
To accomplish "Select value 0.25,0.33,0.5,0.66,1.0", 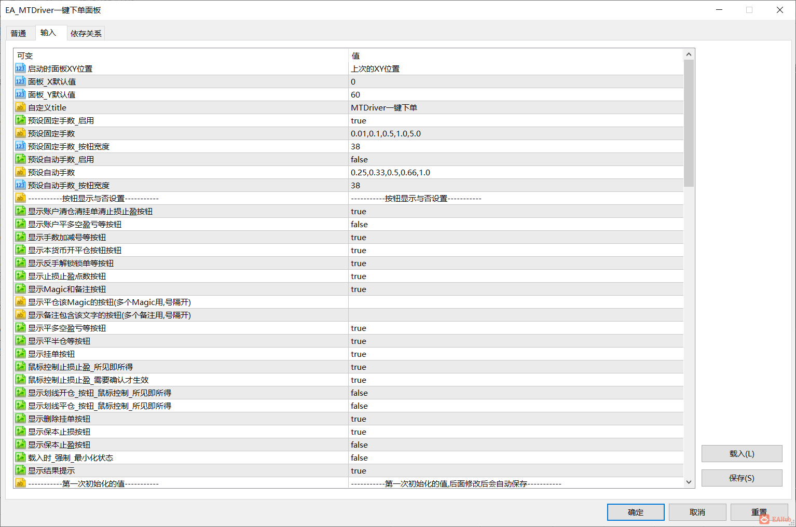I will click(x=390, y=172).
